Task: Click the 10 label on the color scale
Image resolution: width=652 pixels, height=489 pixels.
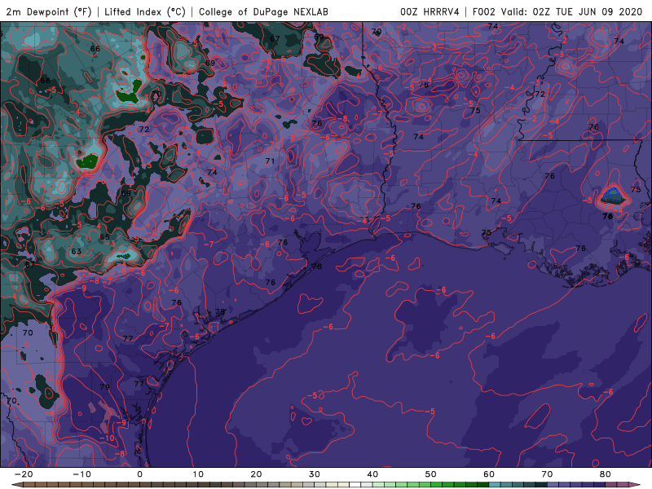Action: tap(198, 474)
